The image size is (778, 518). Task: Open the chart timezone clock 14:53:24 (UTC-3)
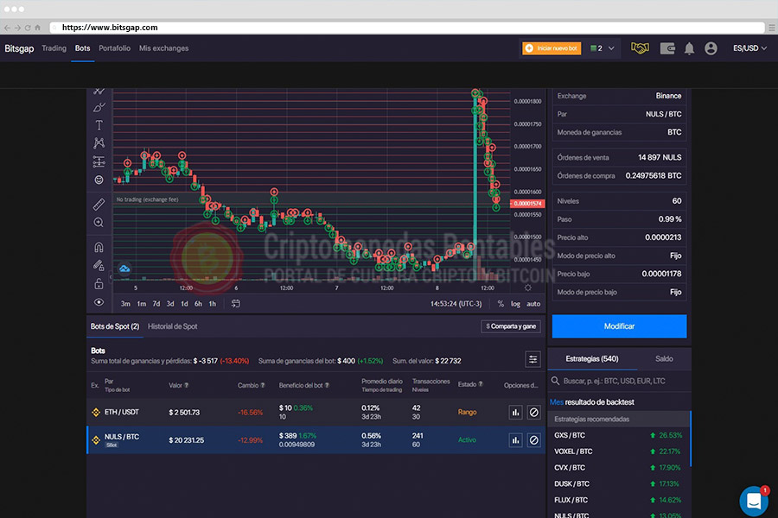(x=456, y=304)
